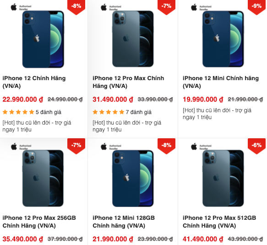The width and height of the screenshot is (267, 245).
Task: Click Apple Authorised Reseller logo above iPhone 12 Mini 128GB
Action: pyautogui.click(x=111, y=147)
